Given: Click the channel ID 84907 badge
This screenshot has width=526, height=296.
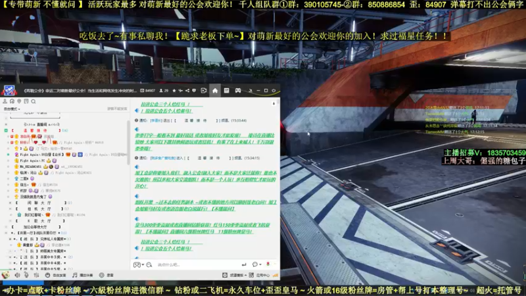Looking at the screenshot, I should [148, 91].
